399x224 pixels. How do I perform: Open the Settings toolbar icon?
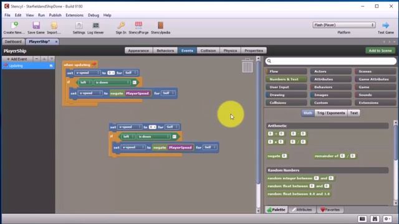79,26
